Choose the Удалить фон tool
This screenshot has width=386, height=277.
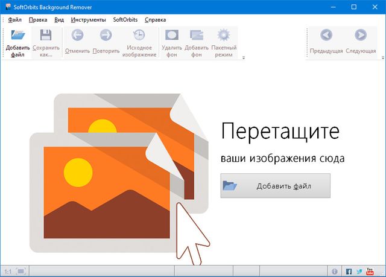coord(171,37)
